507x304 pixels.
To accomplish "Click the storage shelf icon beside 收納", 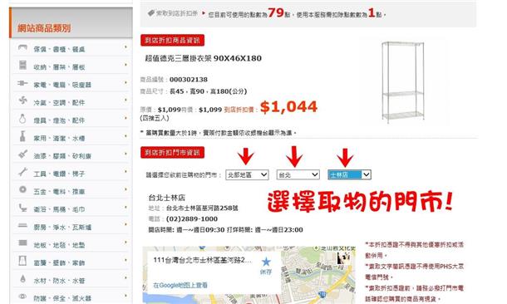I will point(22,65).
